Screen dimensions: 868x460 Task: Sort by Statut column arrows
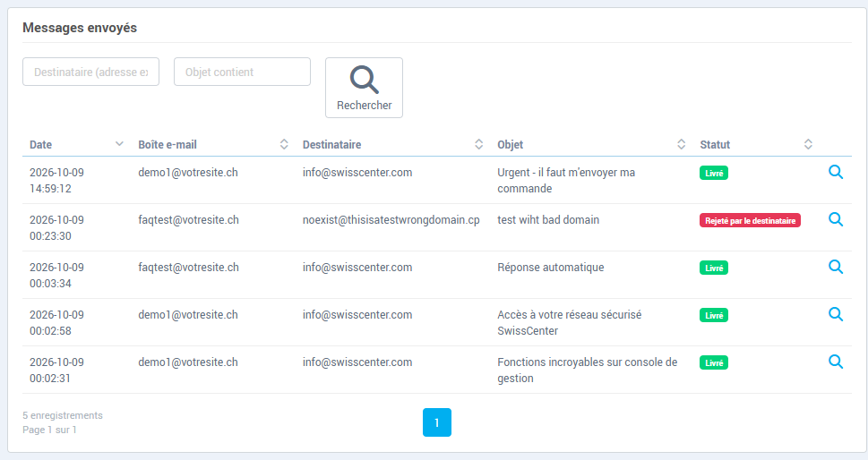(808, 144)
